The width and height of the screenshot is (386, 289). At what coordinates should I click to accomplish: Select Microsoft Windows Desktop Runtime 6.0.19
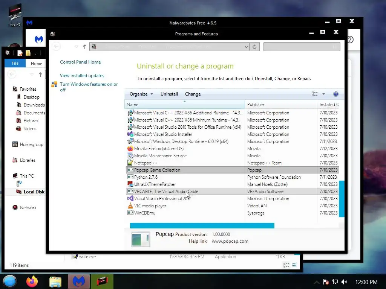click(232, 141)
